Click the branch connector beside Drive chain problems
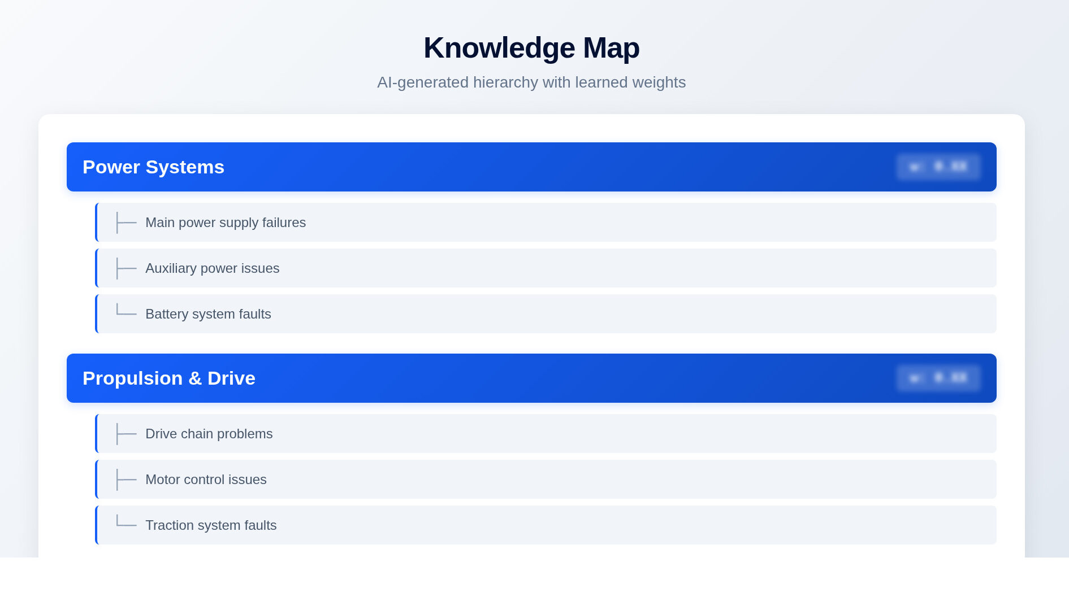This screenshot has height=601, width=1069. 126,434
